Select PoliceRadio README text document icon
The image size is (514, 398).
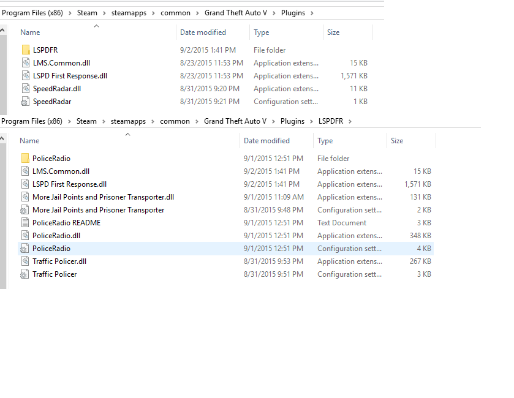[x=25, y=223]
